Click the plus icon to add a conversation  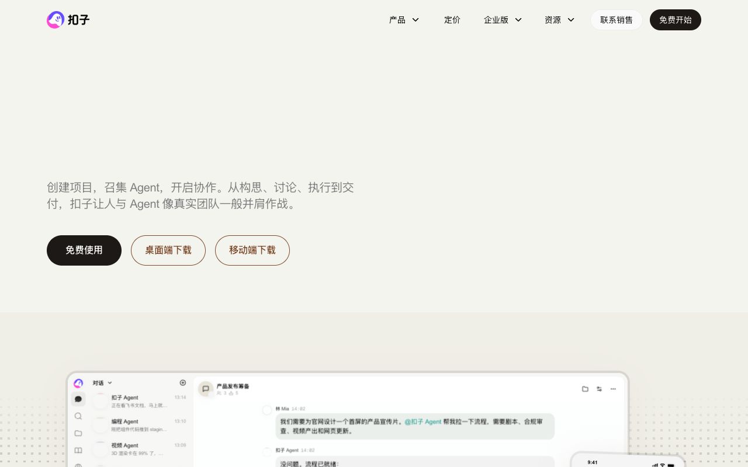coord(183,383)
